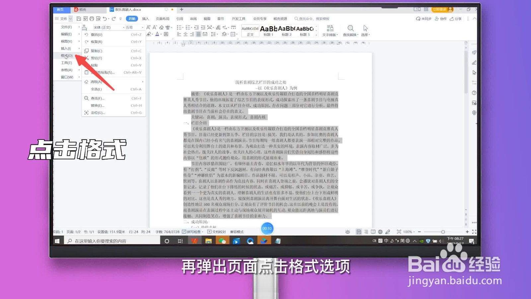Click the font color icon

pos(157,34)
